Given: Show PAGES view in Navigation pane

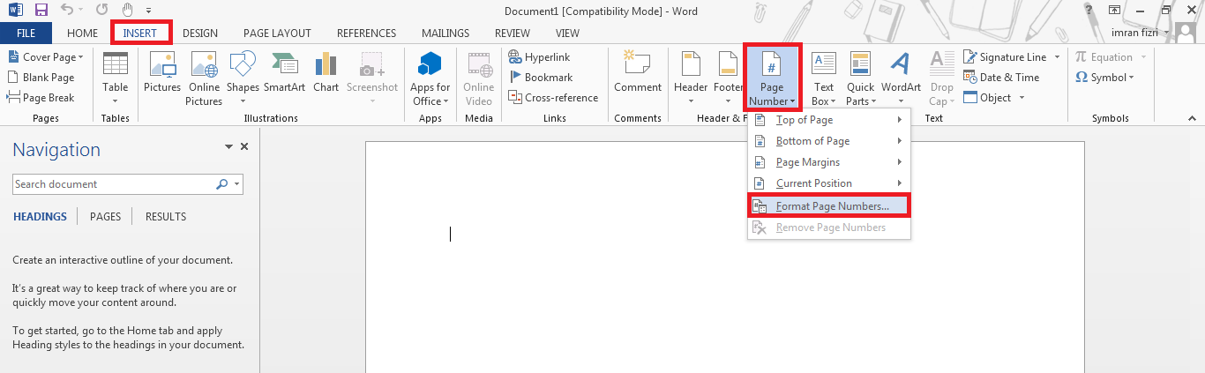Looking at the screenshot, I should pyautogui.click(x=105, y=217).
